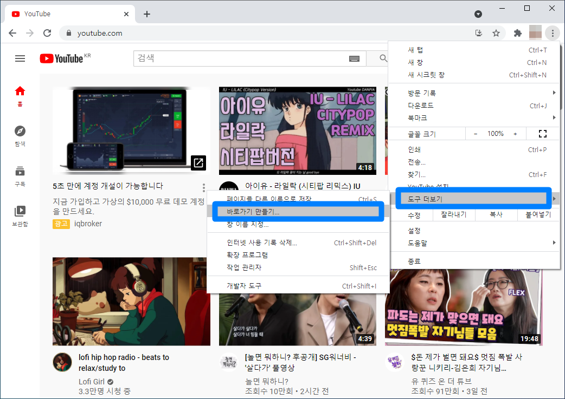The image size is (565, 399).
Task: Toggle full screen mode in Chrome menu
Action: click(543, 134)
